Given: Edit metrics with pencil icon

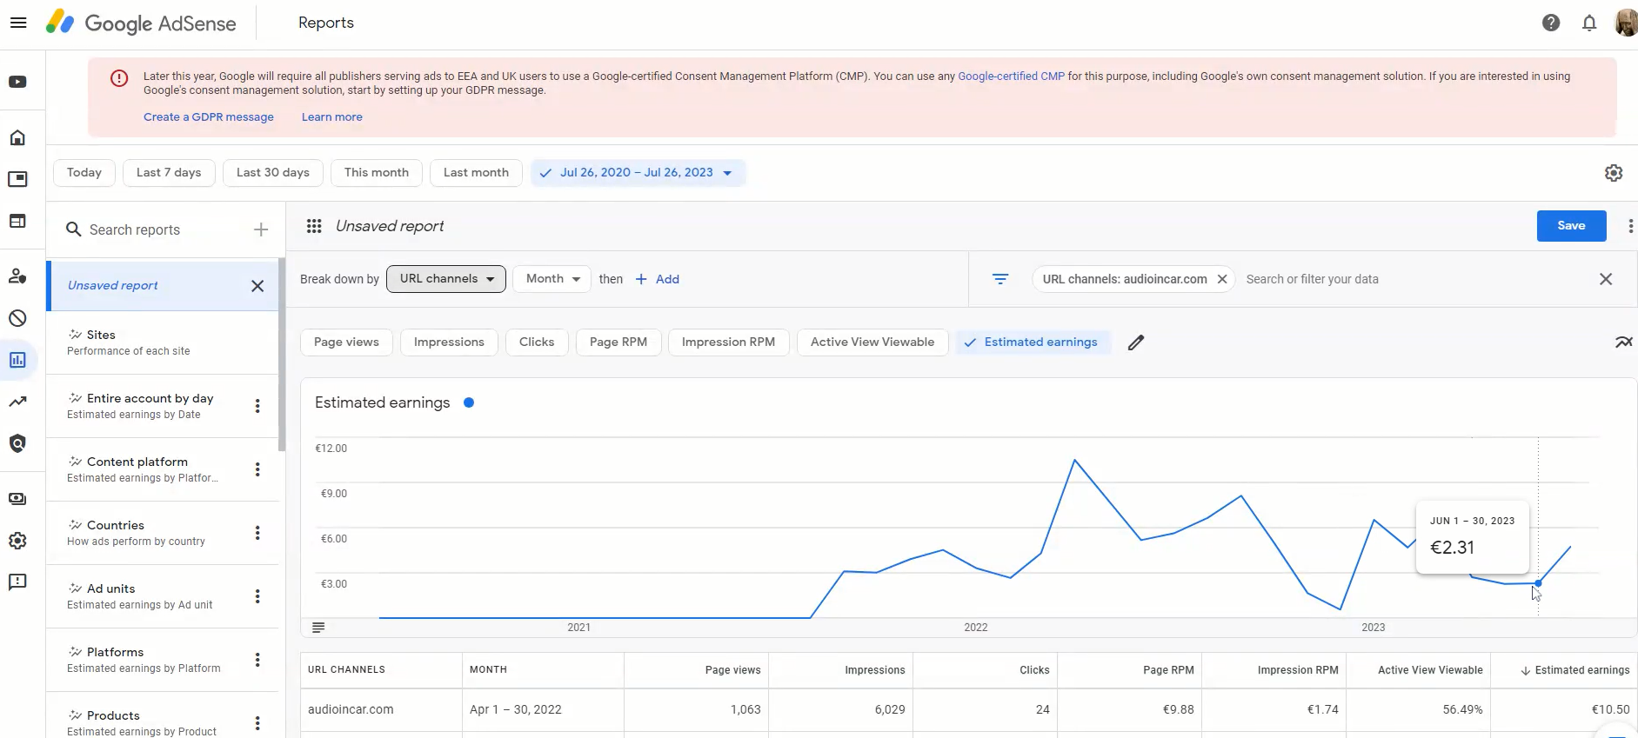Looking at the screenshot, I should pyautogui.click(x=1136, y=342).
